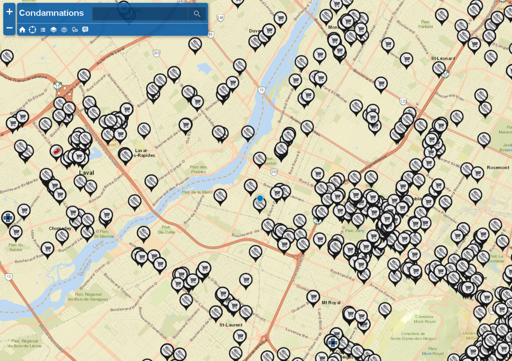Viewport: 512px width, 361px height.
Task: Open the legend list icon
Action: point(43,30)
